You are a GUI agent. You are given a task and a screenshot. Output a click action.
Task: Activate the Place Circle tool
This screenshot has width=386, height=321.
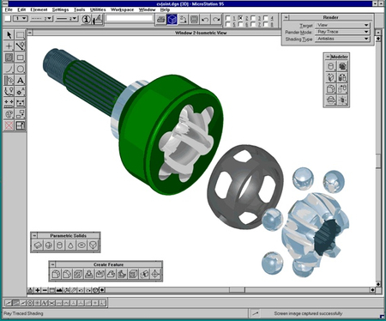[x=20, y=69]
